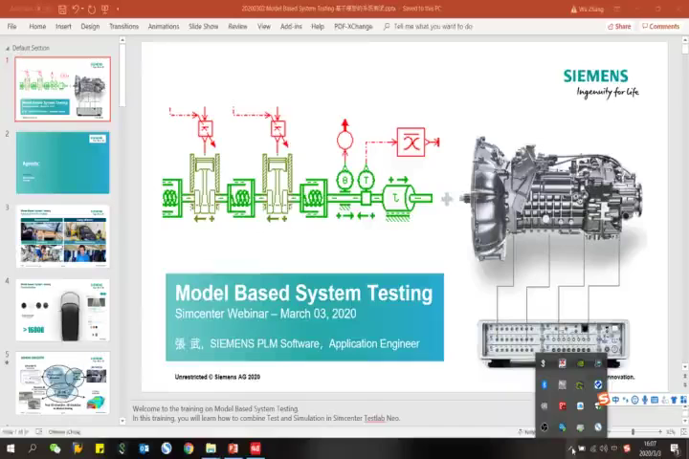This screenshot has height=459, width=689.
Task: Select the Agenda slide 2 thumbnail
Action: point(63,164)
